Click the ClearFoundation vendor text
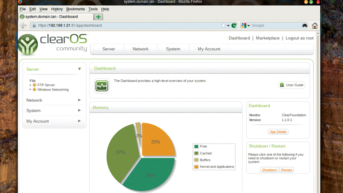The image size is (343, 193). pos(294,115)
